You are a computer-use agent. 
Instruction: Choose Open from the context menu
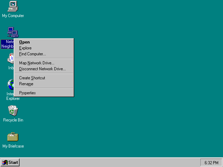pyautogui.click(x=44, y=42)
